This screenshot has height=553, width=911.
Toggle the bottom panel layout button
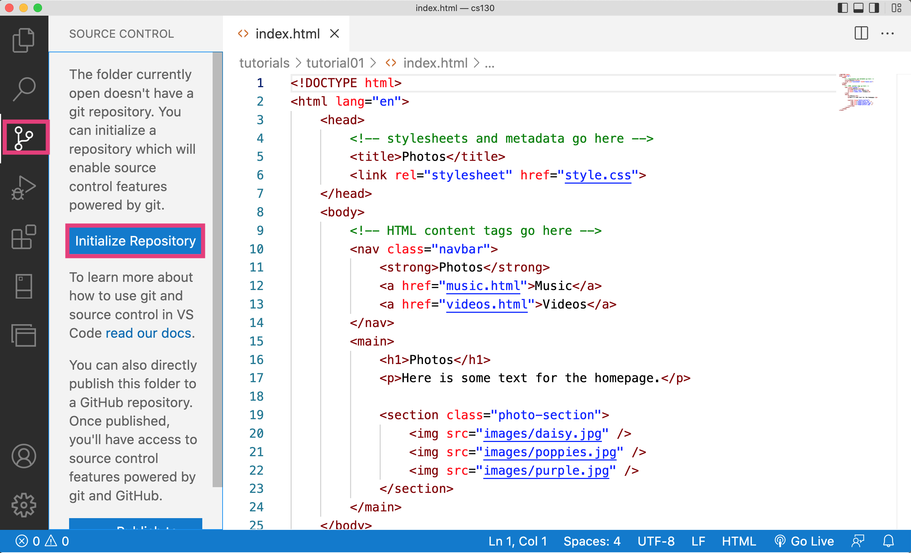[x=858, y=8]
